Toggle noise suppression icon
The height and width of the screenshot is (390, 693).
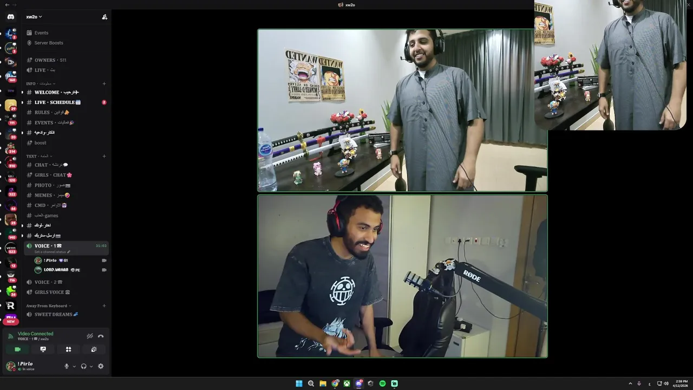(x=90, y=336)
